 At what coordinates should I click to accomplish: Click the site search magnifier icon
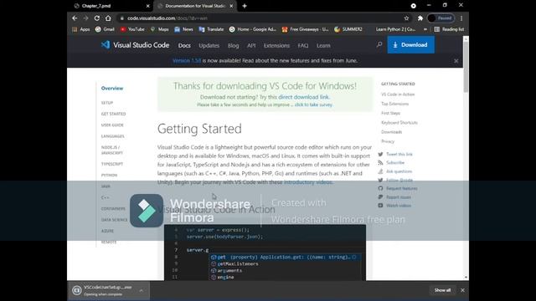[x=379, y=44]
